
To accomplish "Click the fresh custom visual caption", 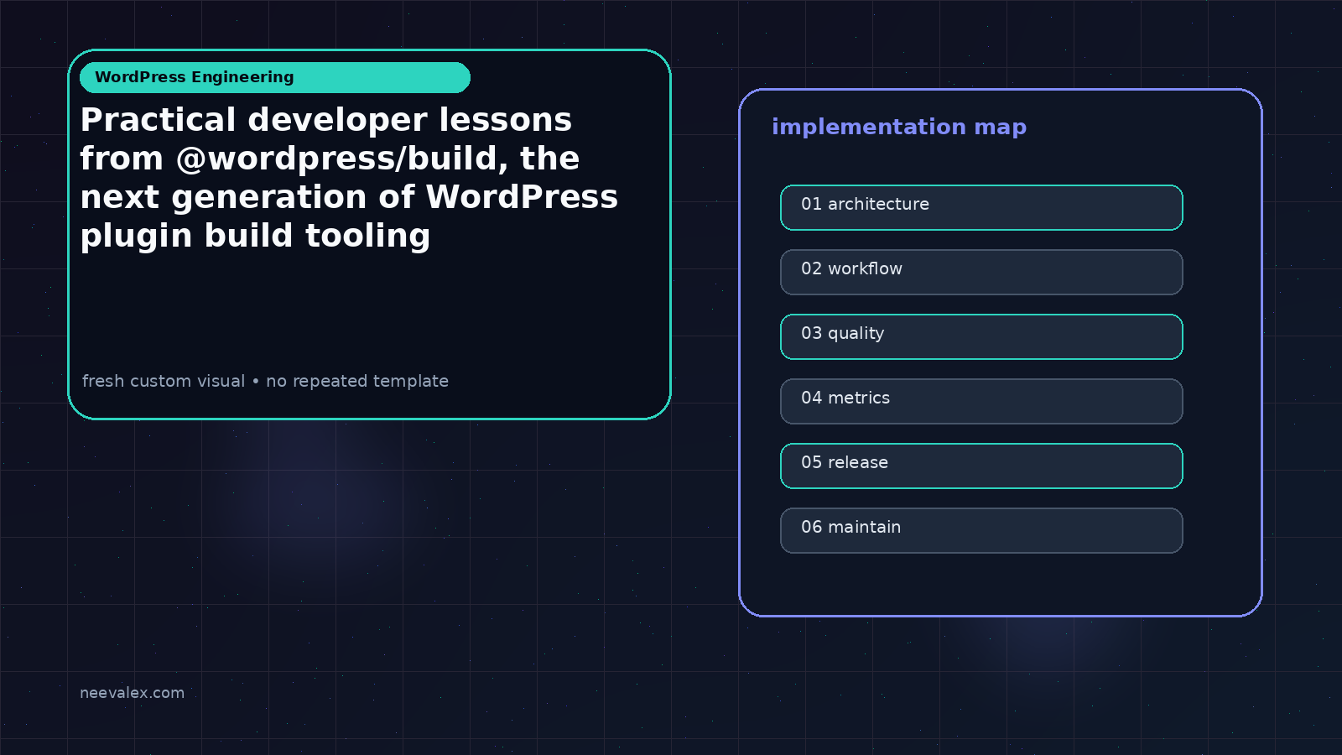I will pyautogui.click(x=265, y=381).
